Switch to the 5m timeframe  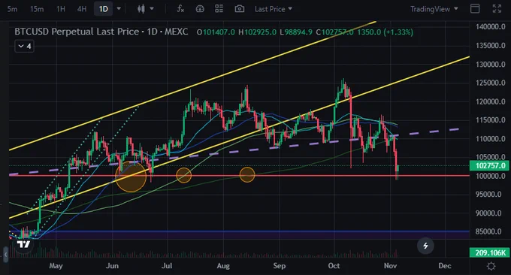[x=12, y=9]
